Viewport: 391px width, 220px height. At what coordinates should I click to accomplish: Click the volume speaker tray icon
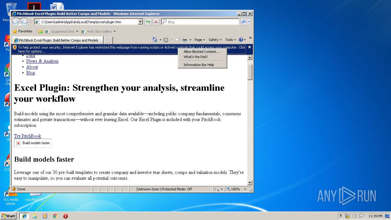(x=355, y=216)
